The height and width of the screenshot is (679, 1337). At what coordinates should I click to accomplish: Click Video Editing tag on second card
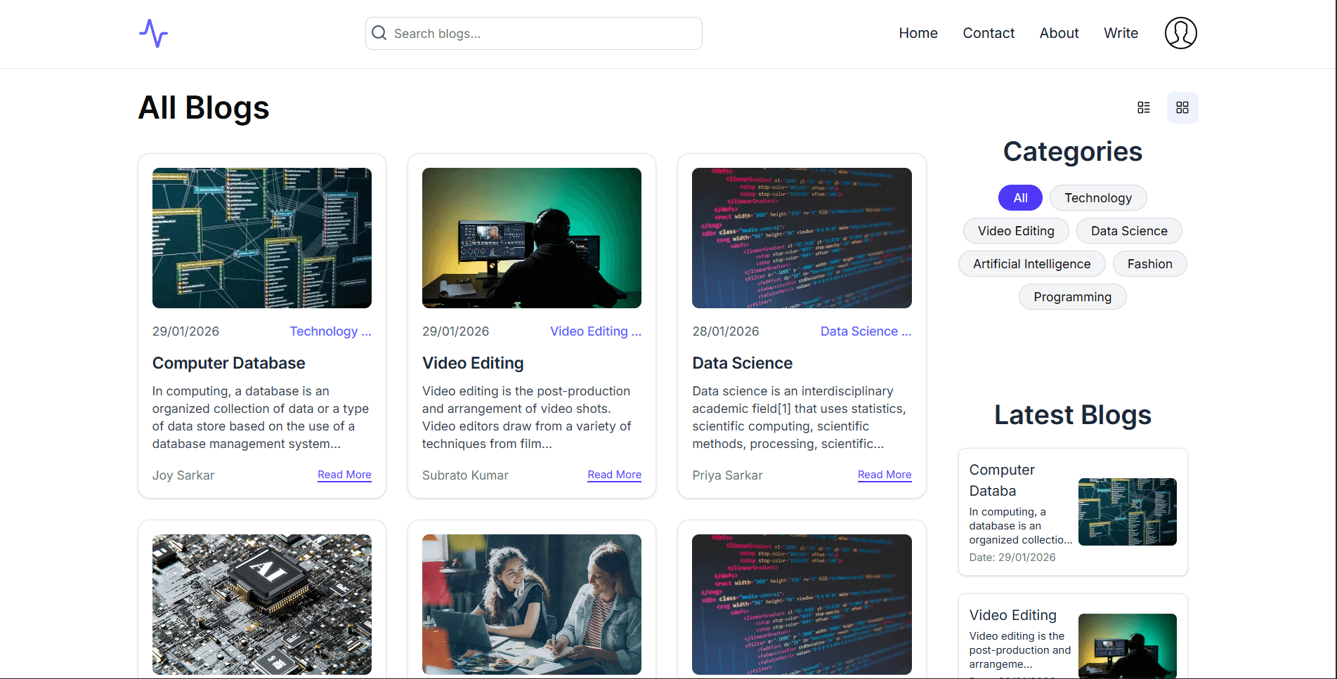[596, 331]
